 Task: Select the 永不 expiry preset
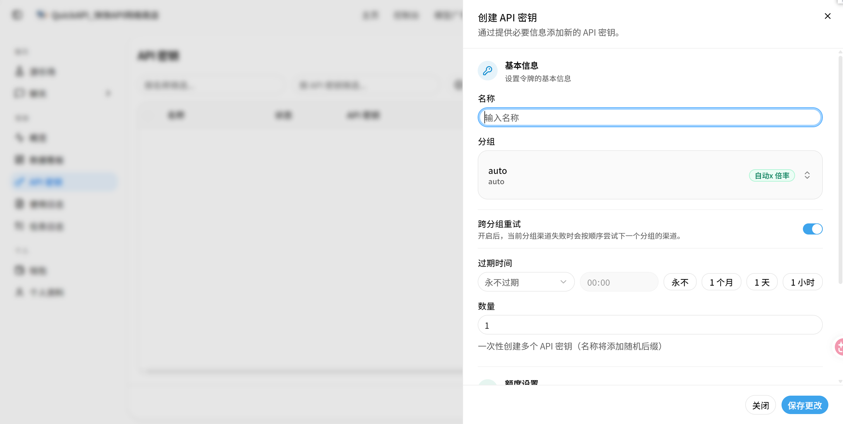pos(680,282)
